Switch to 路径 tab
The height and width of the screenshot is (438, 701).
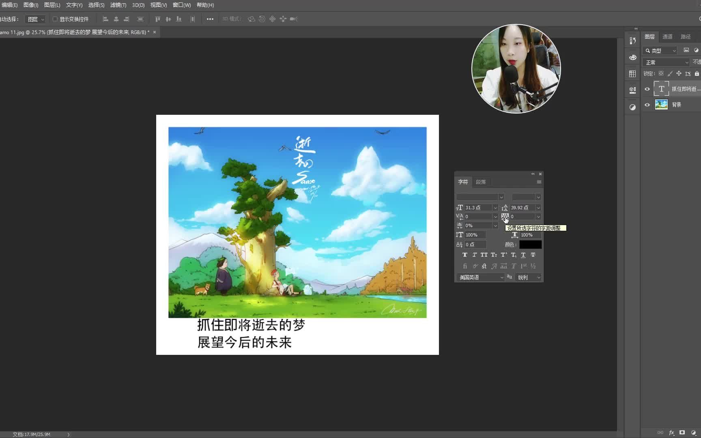pyautogui.click(x=686, y=36)
